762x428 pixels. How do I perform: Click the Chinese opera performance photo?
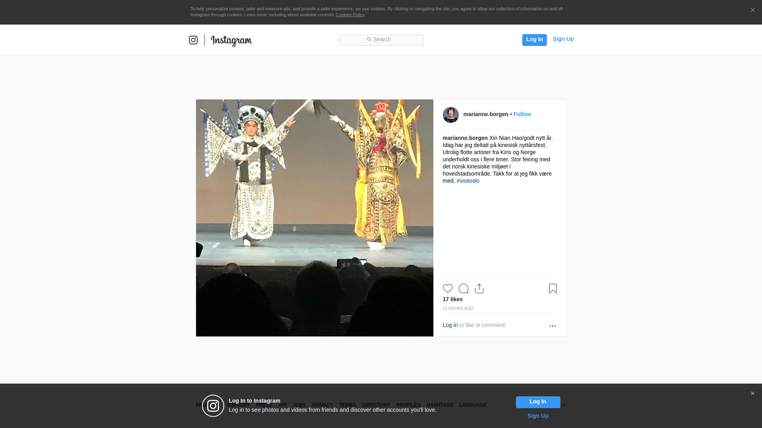(315, 218)
